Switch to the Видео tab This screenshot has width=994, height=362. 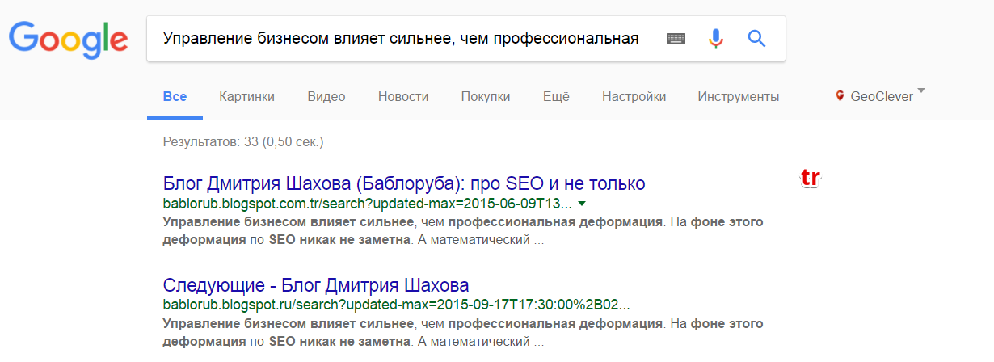click(x=326, y=97)
